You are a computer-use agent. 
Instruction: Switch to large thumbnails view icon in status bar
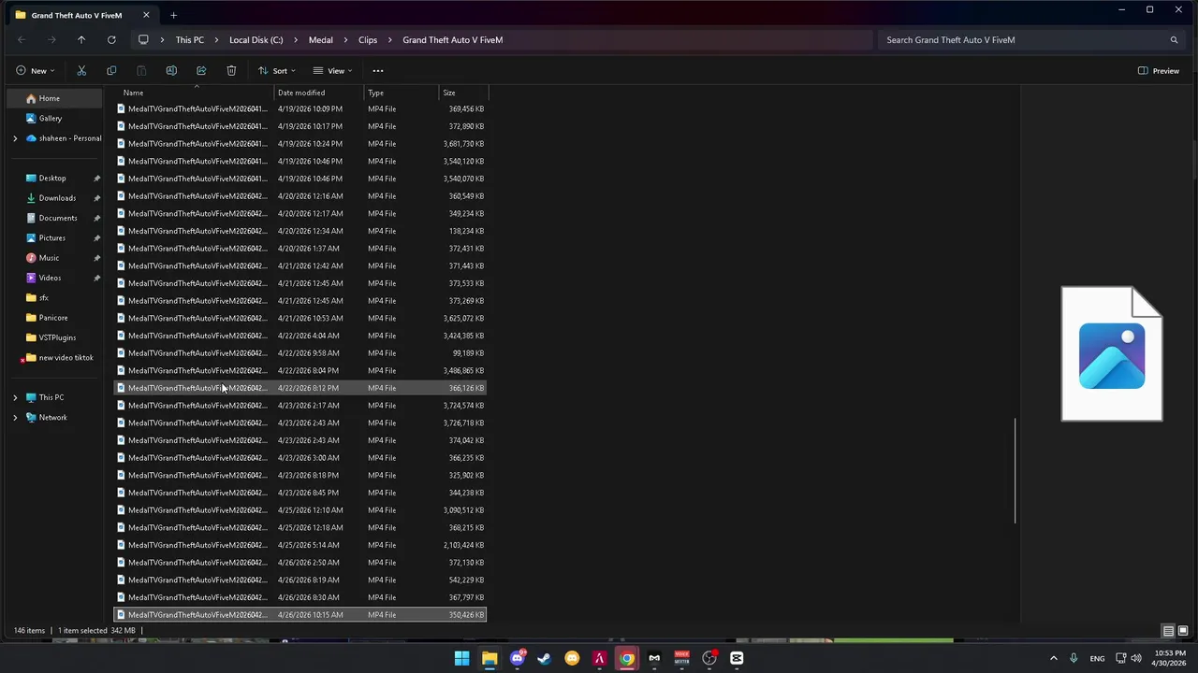(x=1183, y=631)
